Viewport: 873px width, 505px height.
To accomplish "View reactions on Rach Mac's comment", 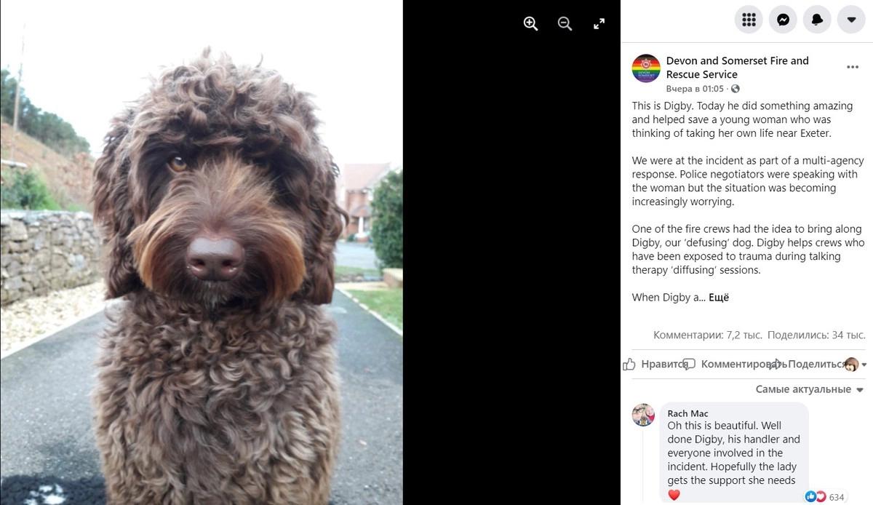I will click(825, 497).
